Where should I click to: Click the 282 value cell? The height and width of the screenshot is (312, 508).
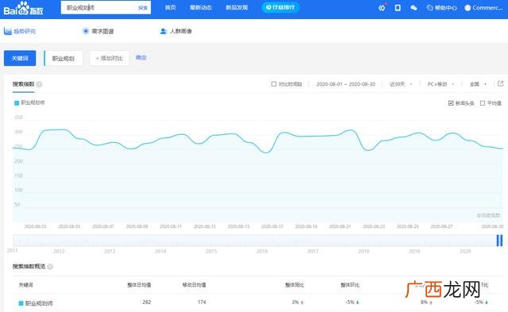tap(146, 302)
